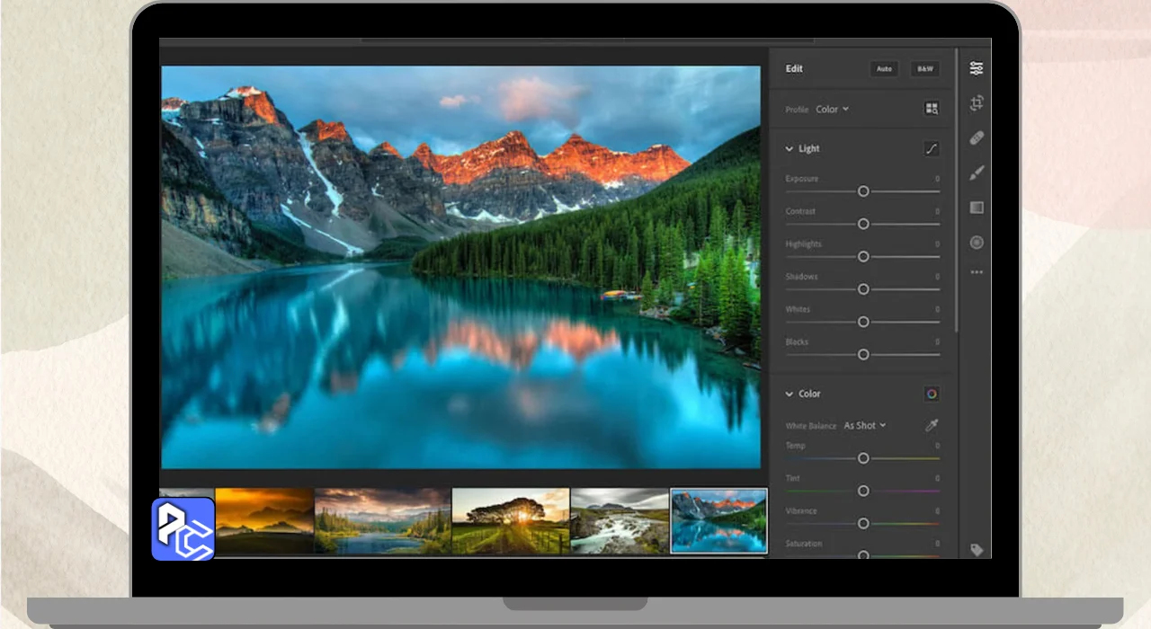The height and width of the screenshot is (629, 1151).
Task: Pick the white balance eyedropper tool
Action: pyautogui.click(x=932, y=425)
